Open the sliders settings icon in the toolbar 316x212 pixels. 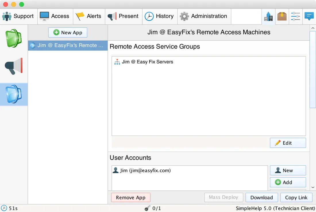click(295, 16)
